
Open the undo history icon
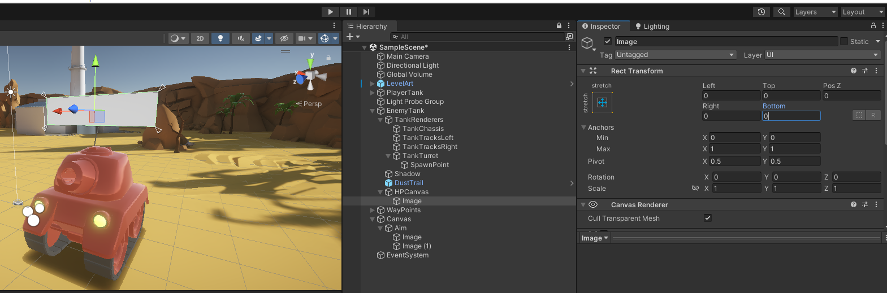761,12
